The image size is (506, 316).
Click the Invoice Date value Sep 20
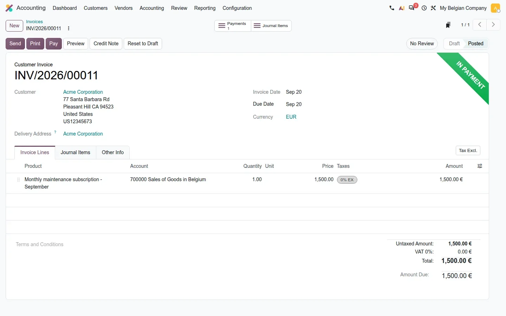pyautogui.click(x=294, y=92)
